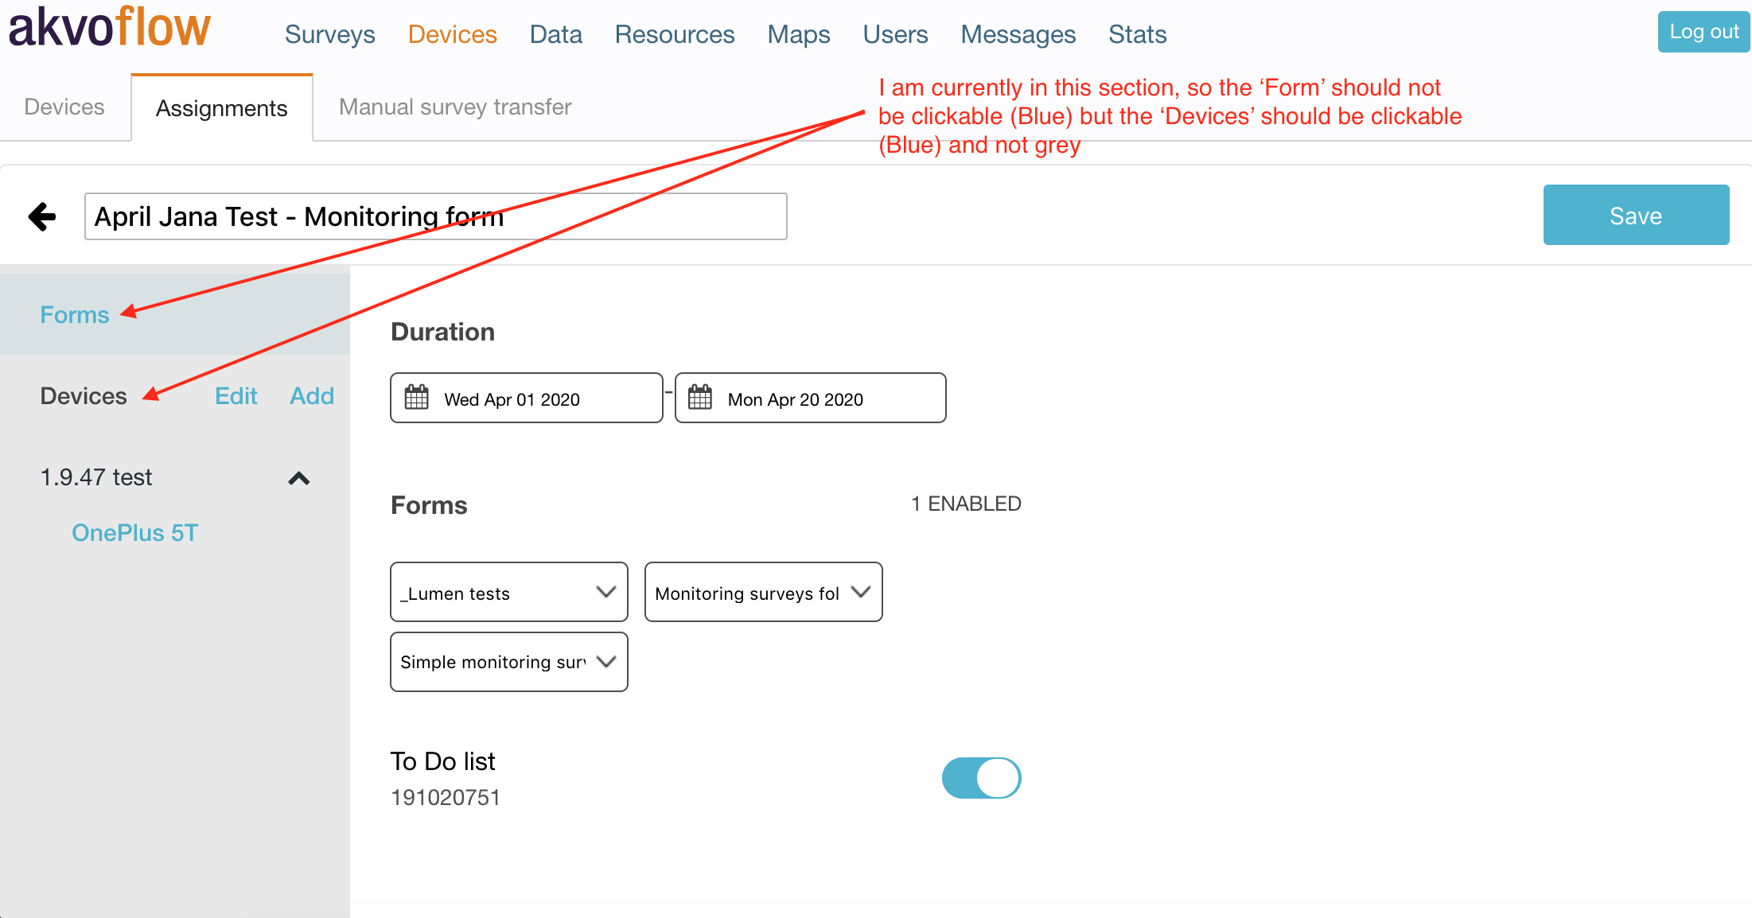Disable the To Do list toggle
The image size is (1752, 918).
[981, 778]
